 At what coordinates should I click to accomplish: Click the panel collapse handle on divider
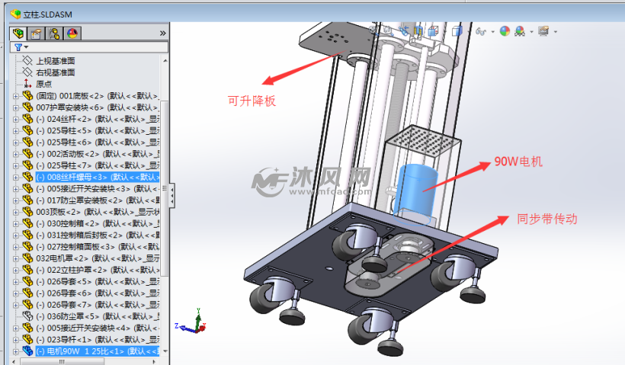(x=171, y=195)
